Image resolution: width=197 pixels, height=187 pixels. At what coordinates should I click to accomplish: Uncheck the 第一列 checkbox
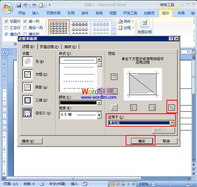pos(25,21)
